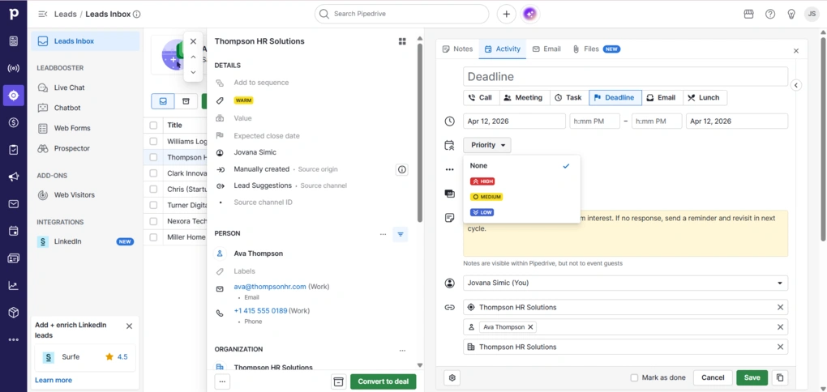Check the Thompson H row checkbox
The width and height of the screenshot is (827, 392).
153,158
